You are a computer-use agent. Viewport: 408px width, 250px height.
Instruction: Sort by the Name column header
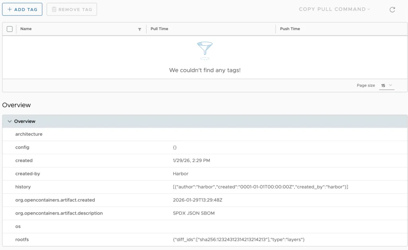25,29
